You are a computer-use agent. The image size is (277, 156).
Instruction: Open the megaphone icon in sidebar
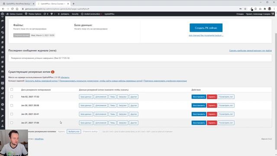[3, 98]
